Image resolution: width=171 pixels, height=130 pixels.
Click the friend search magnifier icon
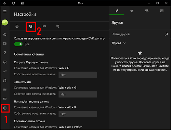[x=166, y=34]
